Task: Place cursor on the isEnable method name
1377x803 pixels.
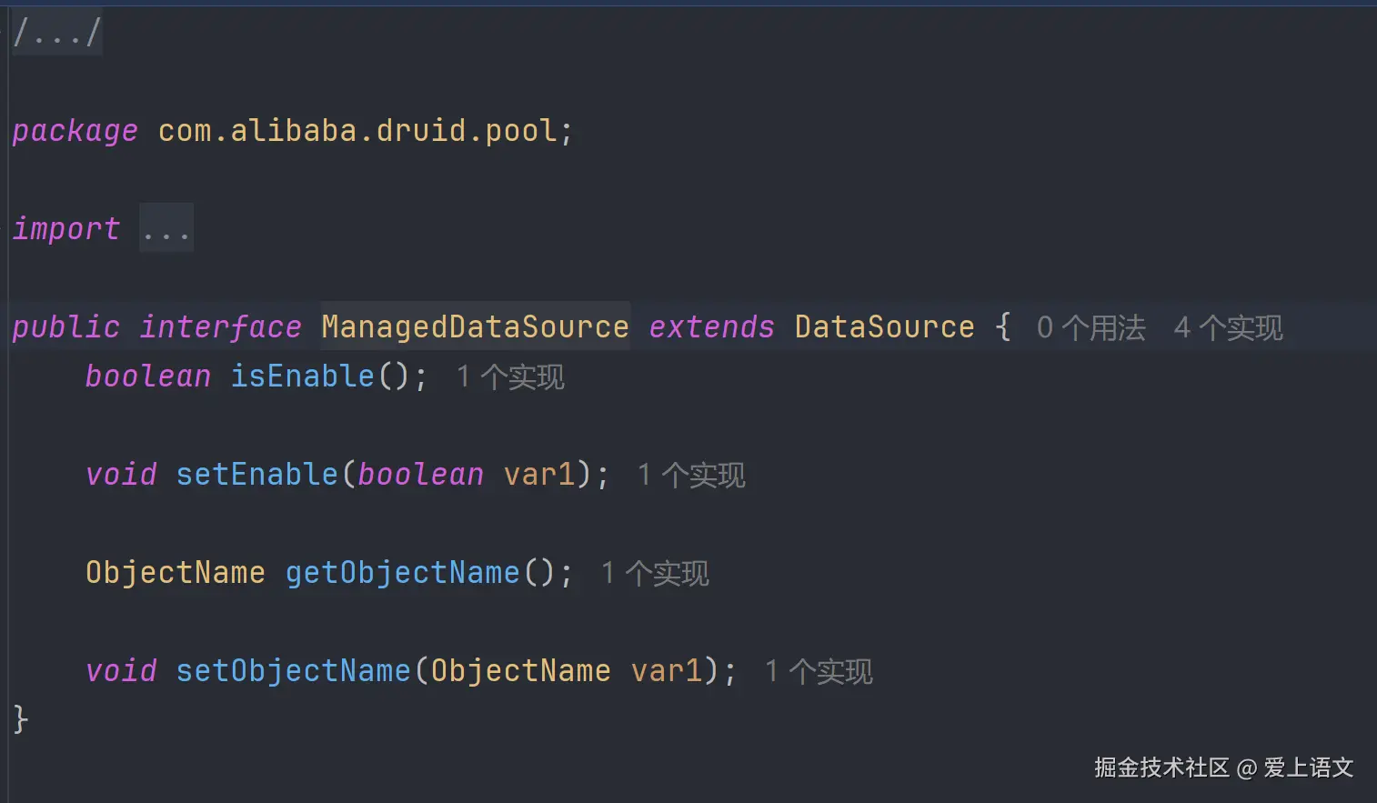Action: click(302, 376)
